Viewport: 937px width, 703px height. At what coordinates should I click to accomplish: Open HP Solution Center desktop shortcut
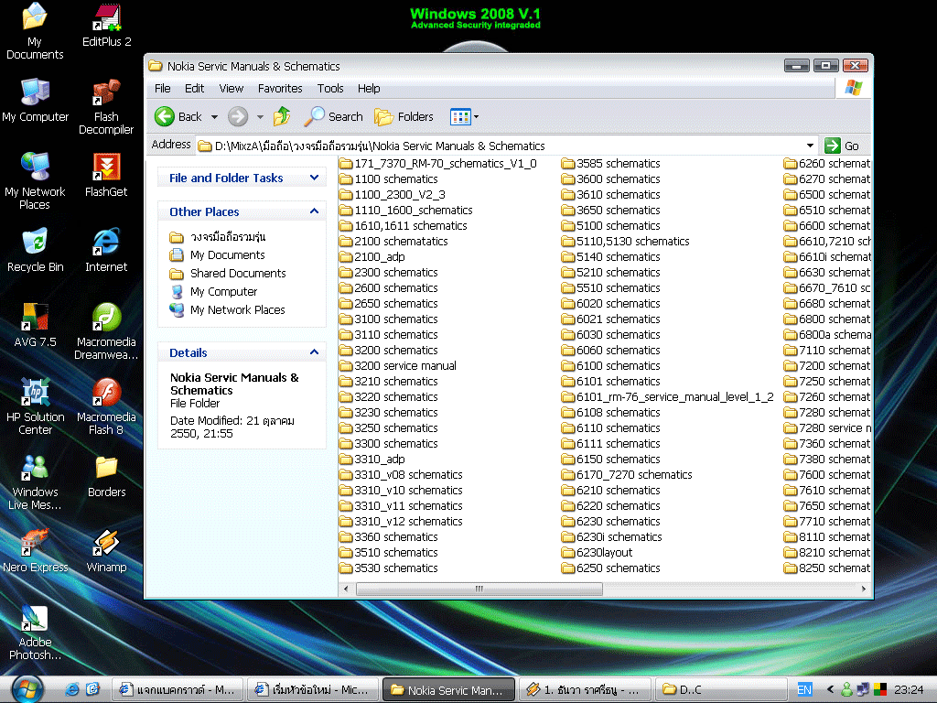(x=36, y=407)
